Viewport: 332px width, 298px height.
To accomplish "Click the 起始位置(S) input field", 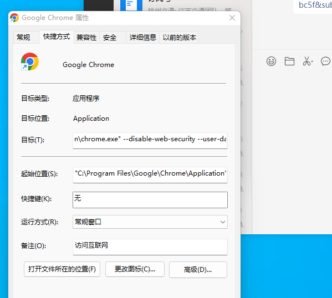I will (150, 175).
